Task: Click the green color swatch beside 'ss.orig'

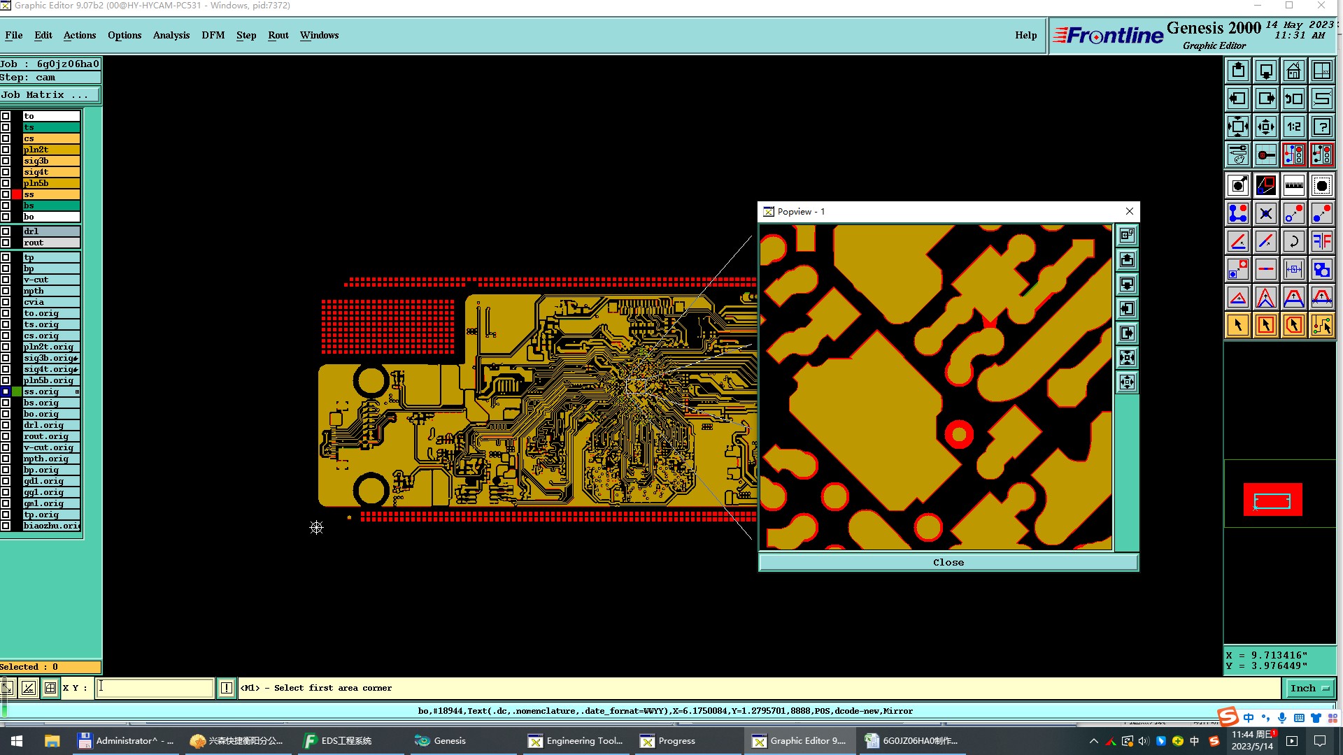Action: (17, 391)
